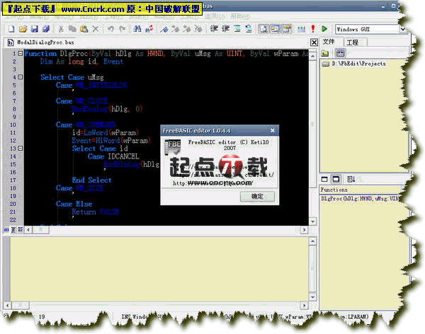Paste from the clipboard icon in the toolbar
Screen dimensions: 425x334
point(84,29)
